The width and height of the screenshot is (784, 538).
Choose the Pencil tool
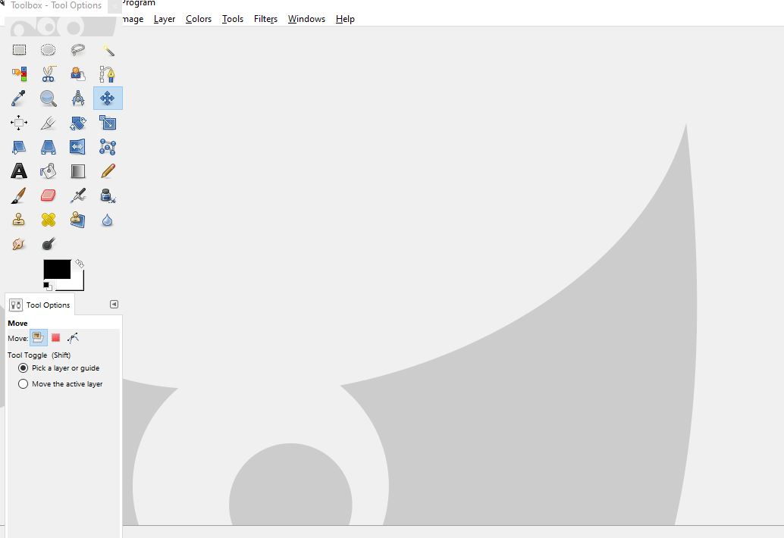click(108, 171)
